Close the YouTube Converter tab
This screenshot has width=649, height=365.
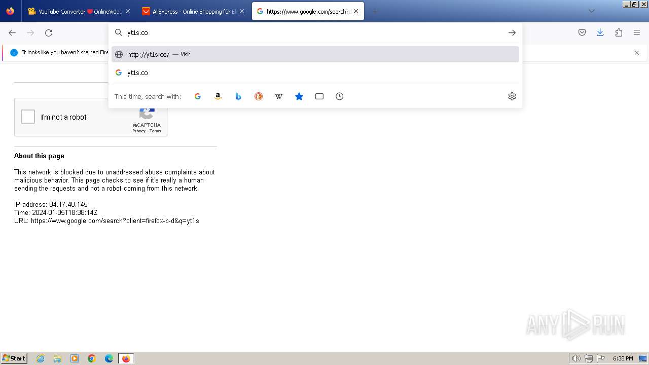click(x=128, y=11)
